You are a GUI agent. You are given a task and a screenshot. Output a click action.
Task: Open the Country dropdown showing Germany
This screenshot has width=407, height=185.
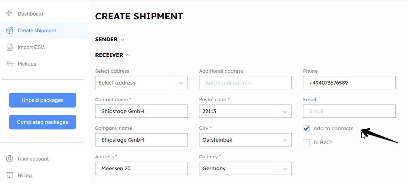point(245,168)
